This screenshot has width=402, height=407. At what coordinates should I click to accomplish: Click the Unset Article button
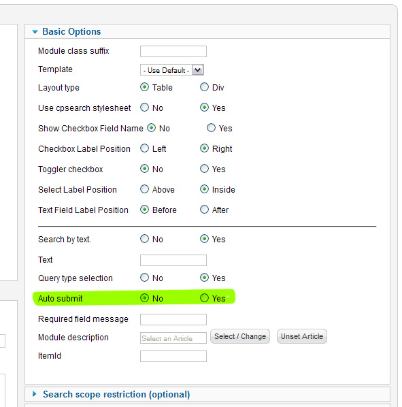click(x=301, y=336)
